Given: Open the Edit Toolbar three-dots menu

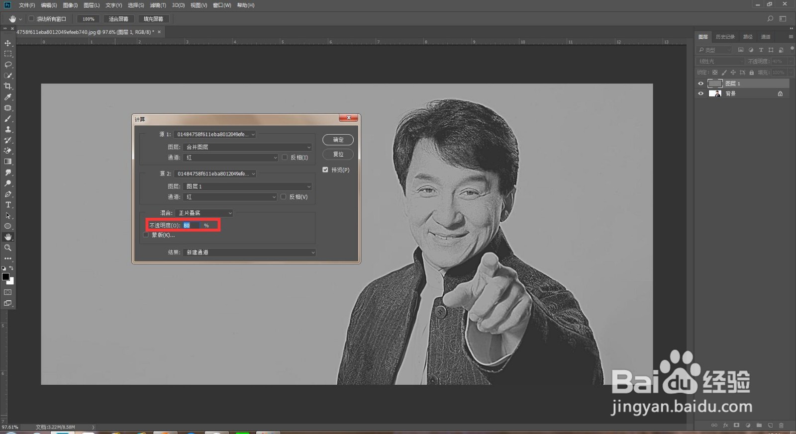Looking at the screenshot, I should [x=8, y=259].
